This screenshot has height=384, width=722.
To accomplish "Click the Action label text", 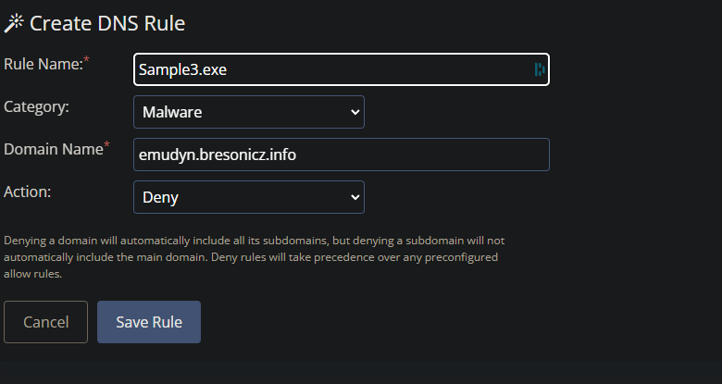I will (30, 192).
